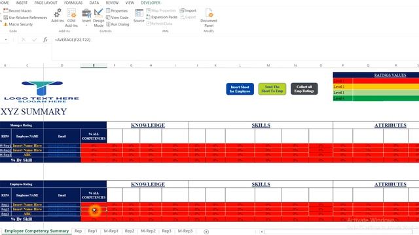
Task: Open the DATA ribbon tab
Action: pos(94,3)
